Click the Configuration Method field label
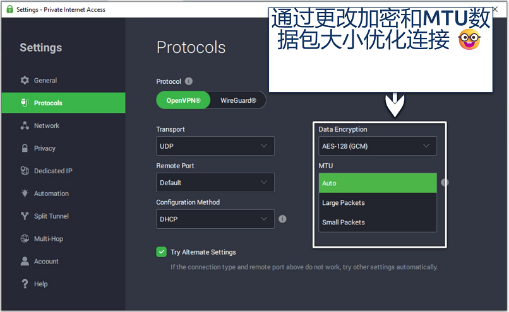Screen dimensions: 509x312 (188, 202)
